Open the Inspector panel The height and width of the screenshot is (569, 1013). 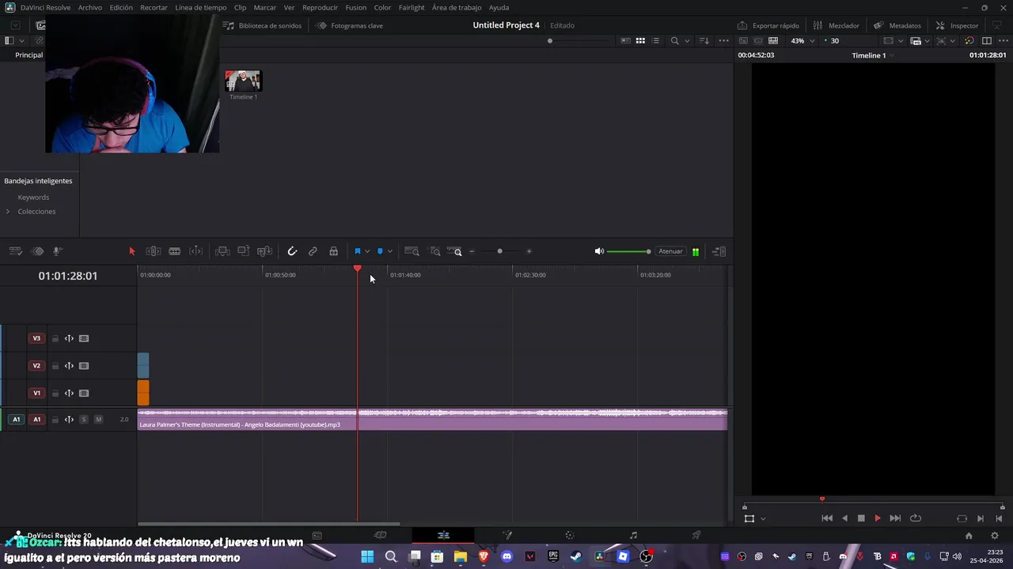[957, 25]
